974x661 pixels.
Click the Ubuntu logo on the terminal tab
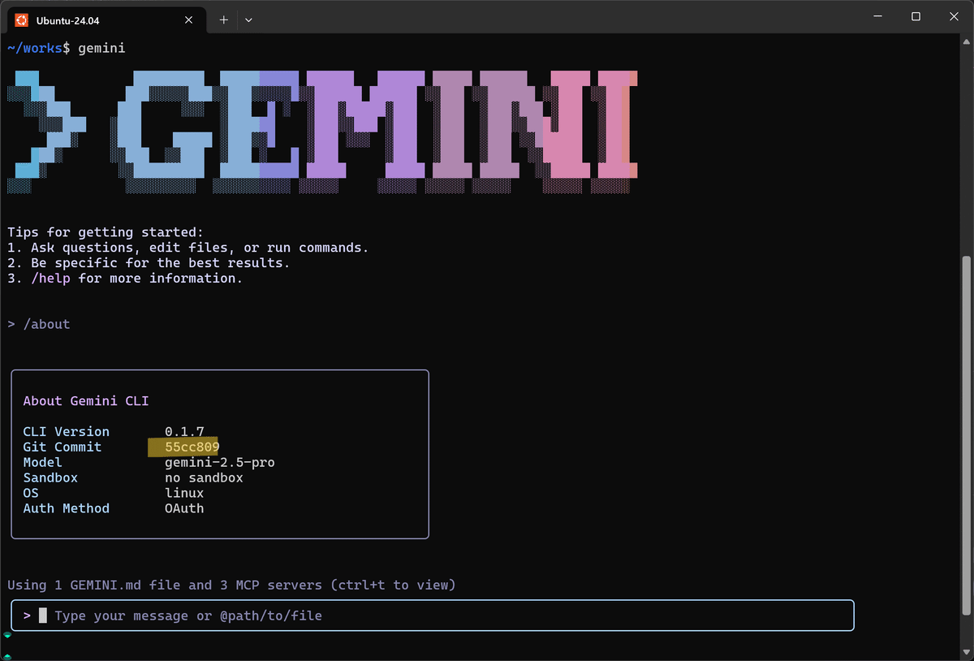(20, 19)
